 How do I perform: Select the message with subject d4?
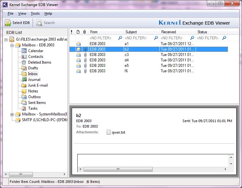[149, 60]
